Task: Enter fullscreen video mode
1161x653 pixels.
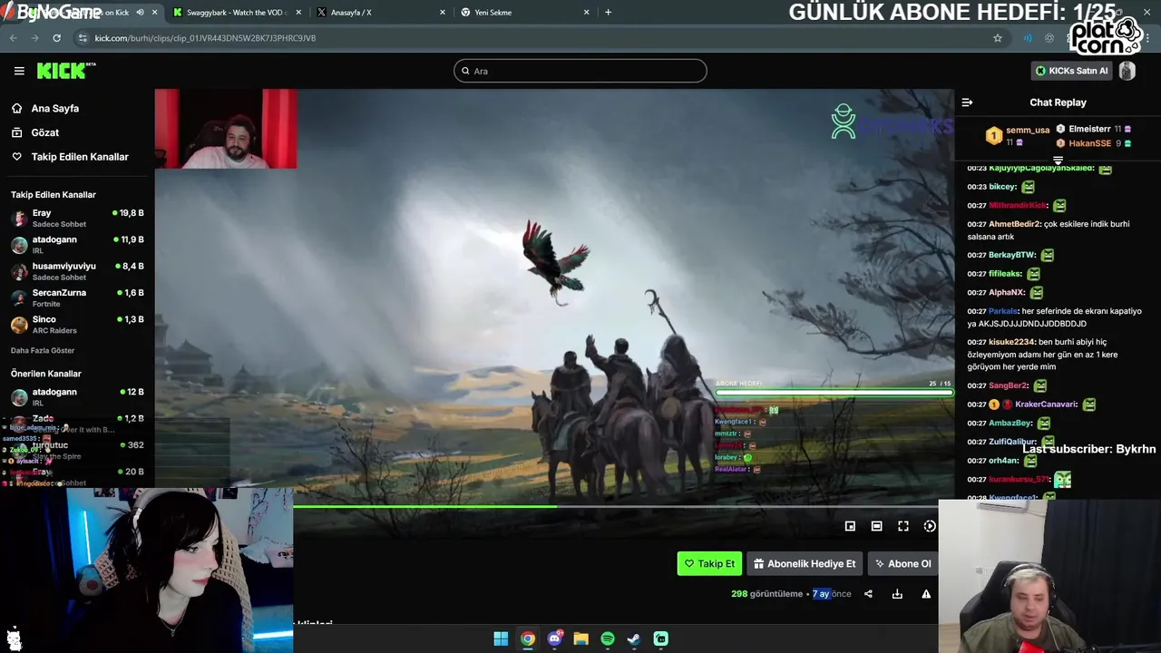Action: point(903,526)
